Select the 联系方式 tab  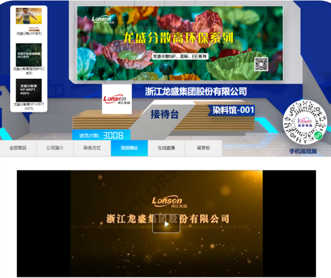coord(92,148)
